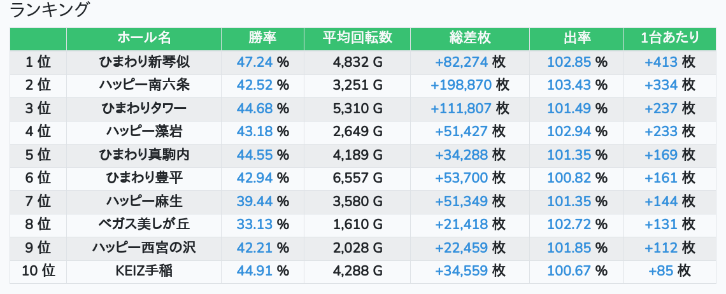Select the ひまわりタワー hall name
The height and width of the screenshot is (294, 726).
144,108
